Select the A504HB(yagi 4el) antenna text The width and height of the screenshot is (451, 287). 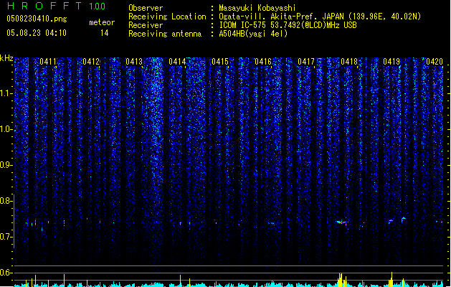[253, 34]
